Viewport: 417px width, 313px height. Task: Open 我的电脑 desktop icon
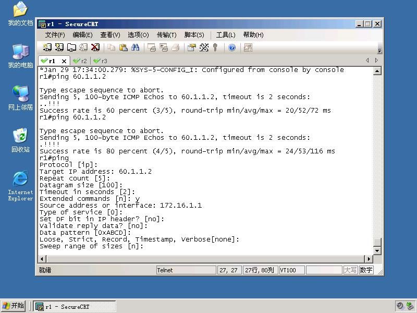tap(20, 56)
